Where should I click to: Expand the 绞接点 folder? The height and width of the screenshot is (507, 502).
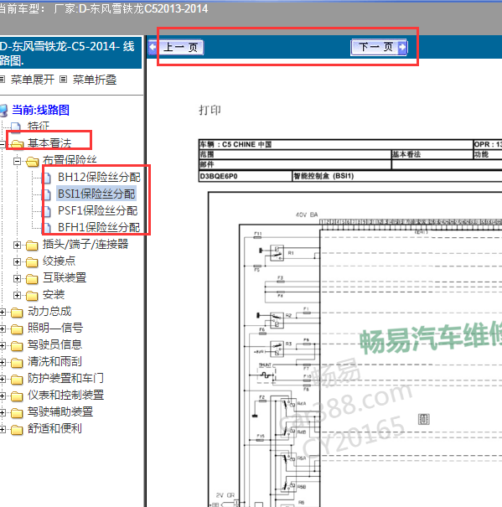(17, 262)
